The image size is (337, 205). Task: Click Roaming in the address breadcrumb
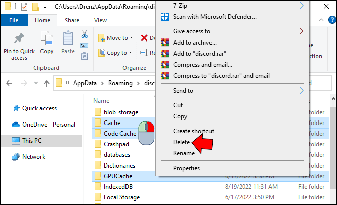[x=120, y=83]
